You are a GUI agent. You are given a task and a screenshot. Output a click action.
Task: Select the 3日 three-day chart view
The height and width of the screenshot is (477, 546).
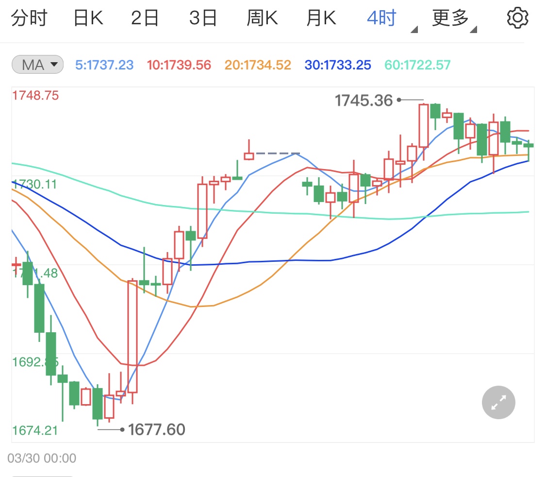204,17
